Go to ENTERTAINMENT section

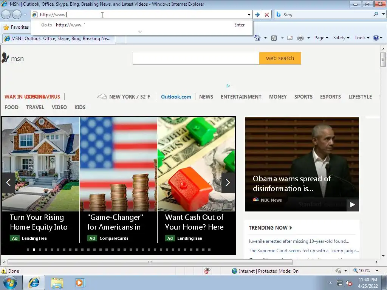(x=241, y=97)
